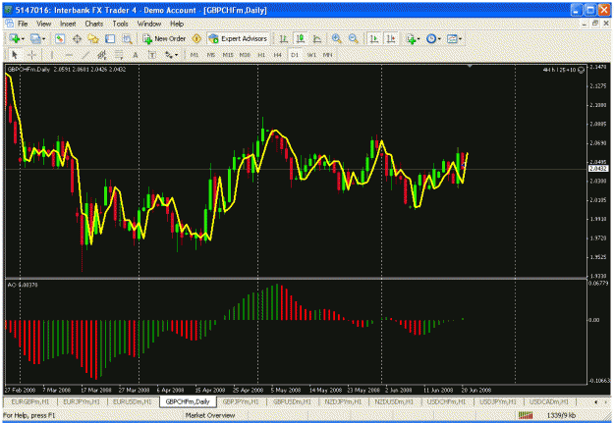Select the Text tool with letter A

point(136,55)
